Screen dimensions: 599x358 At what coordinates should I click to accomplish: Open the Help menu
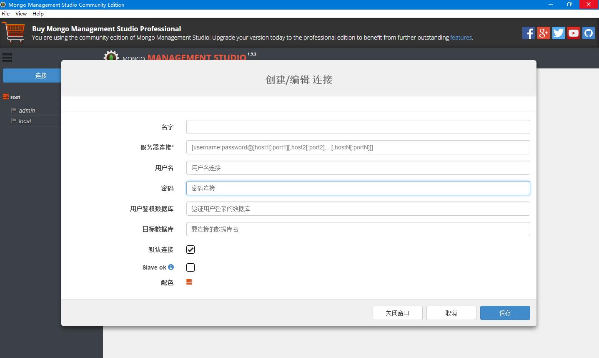coord(38,13)
